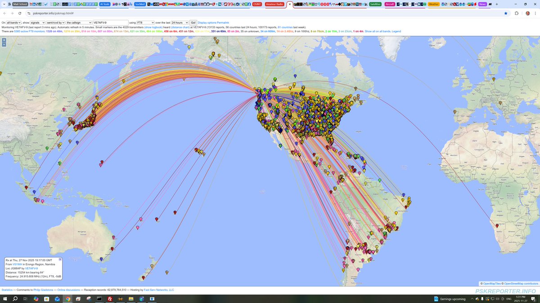Click the map zoom out minus button
Image resolution: width=540 pixels, height=303 pixels.
pyautogui.click(x=4, y=44)
